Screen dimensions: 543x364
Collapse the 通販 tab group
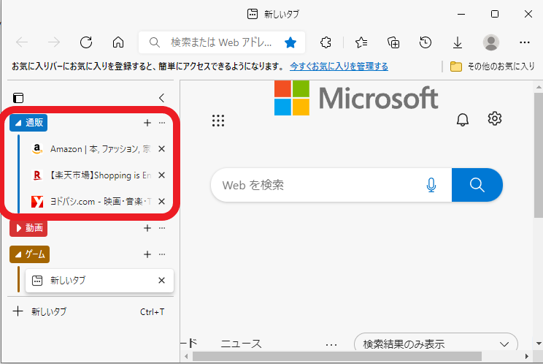coord(28,123)
